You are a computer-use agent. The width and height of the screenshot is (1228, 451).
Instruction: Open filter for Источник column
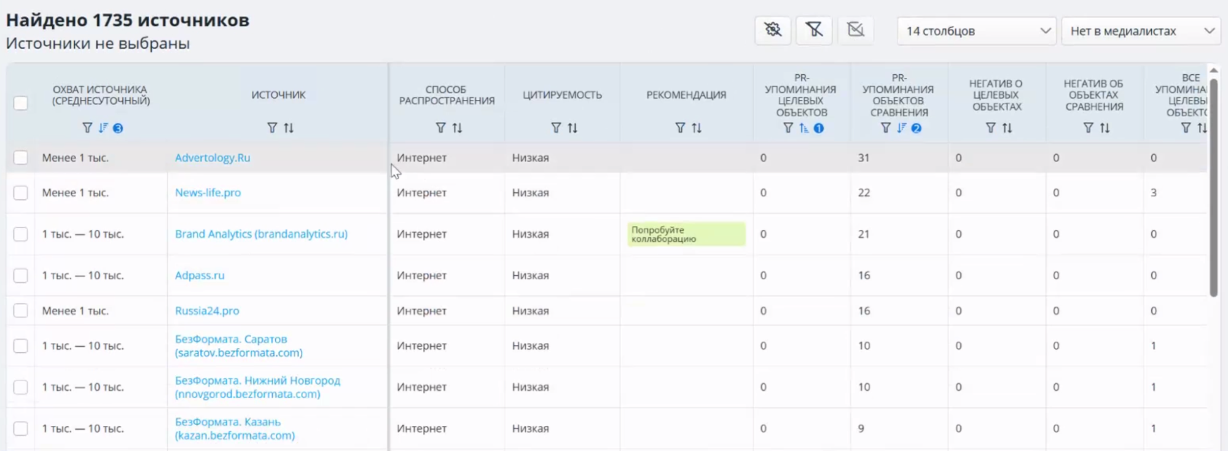272,128
